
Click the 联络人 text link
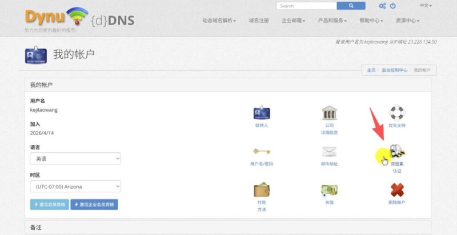pyautogui.click(x=262, y=125)
